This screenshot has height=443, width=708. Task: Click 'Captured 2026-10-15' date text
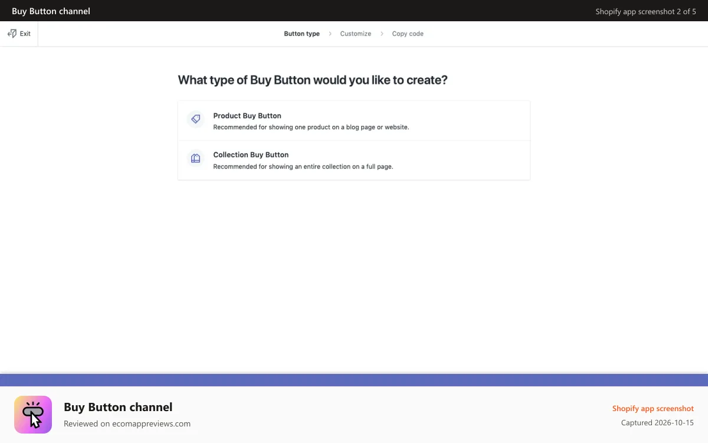point(657,423)
